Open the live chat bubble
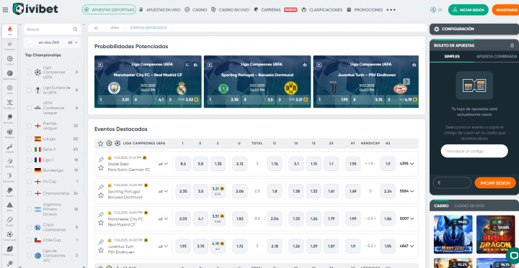Image resolution: width=519 pixels, height=268 pixels. (514, 256)
